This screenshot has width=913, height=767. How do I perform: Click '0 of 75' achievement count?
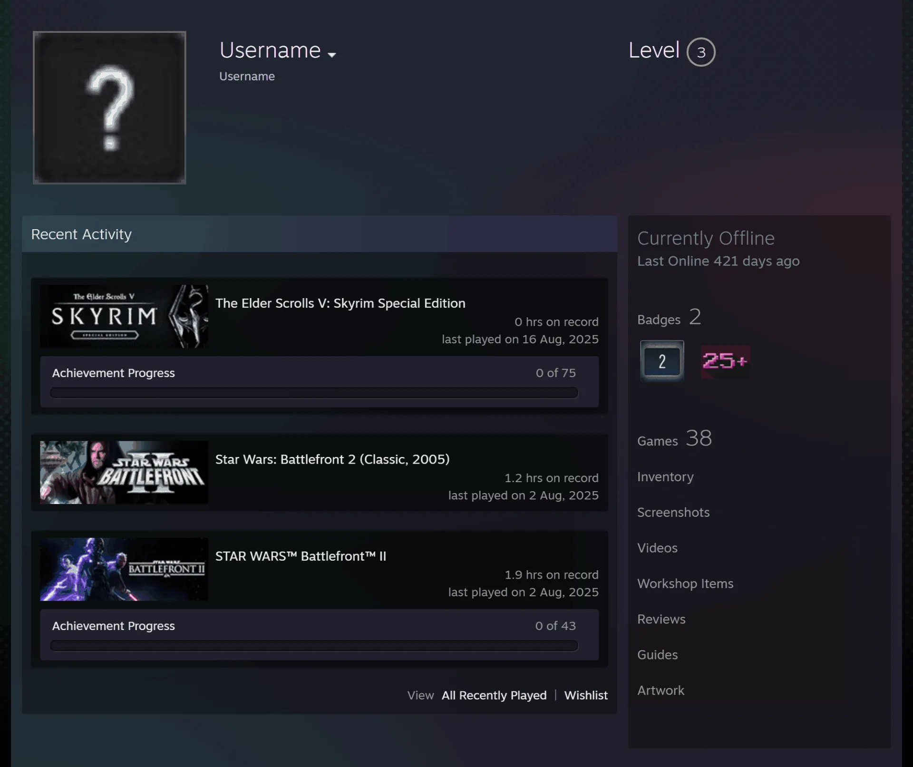point(555,373)
